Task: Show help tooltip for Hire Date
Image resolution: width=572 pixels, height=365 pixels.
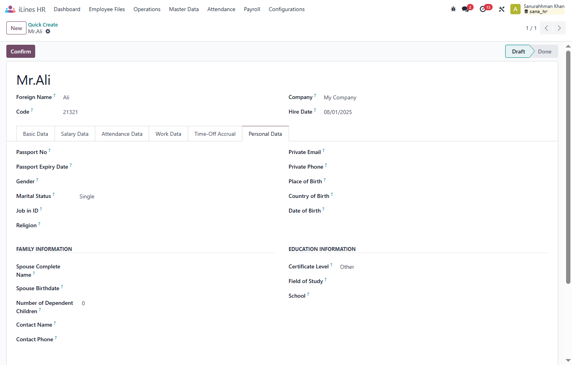Action: click(315, 110)
